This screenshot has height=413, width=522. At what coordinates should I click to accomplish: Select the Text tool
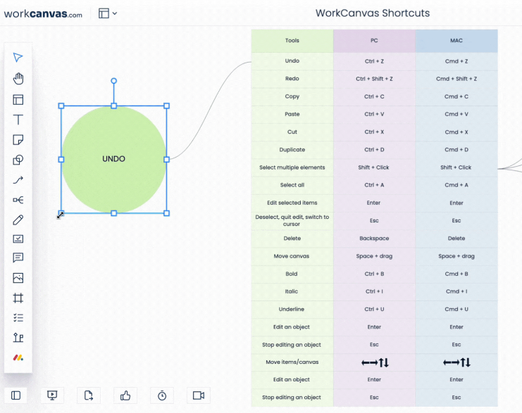click(x=18, y=120)
